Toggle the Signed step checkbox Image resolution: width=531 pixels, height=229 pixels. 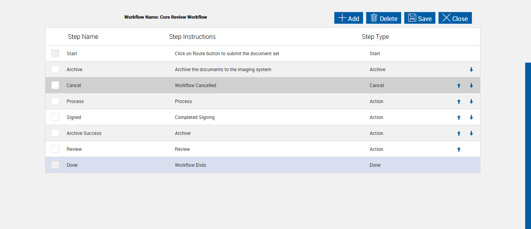[x=55, y=117]
